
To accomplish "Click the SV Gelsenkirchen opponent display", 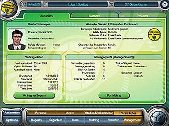I will [x=136, y=4].
